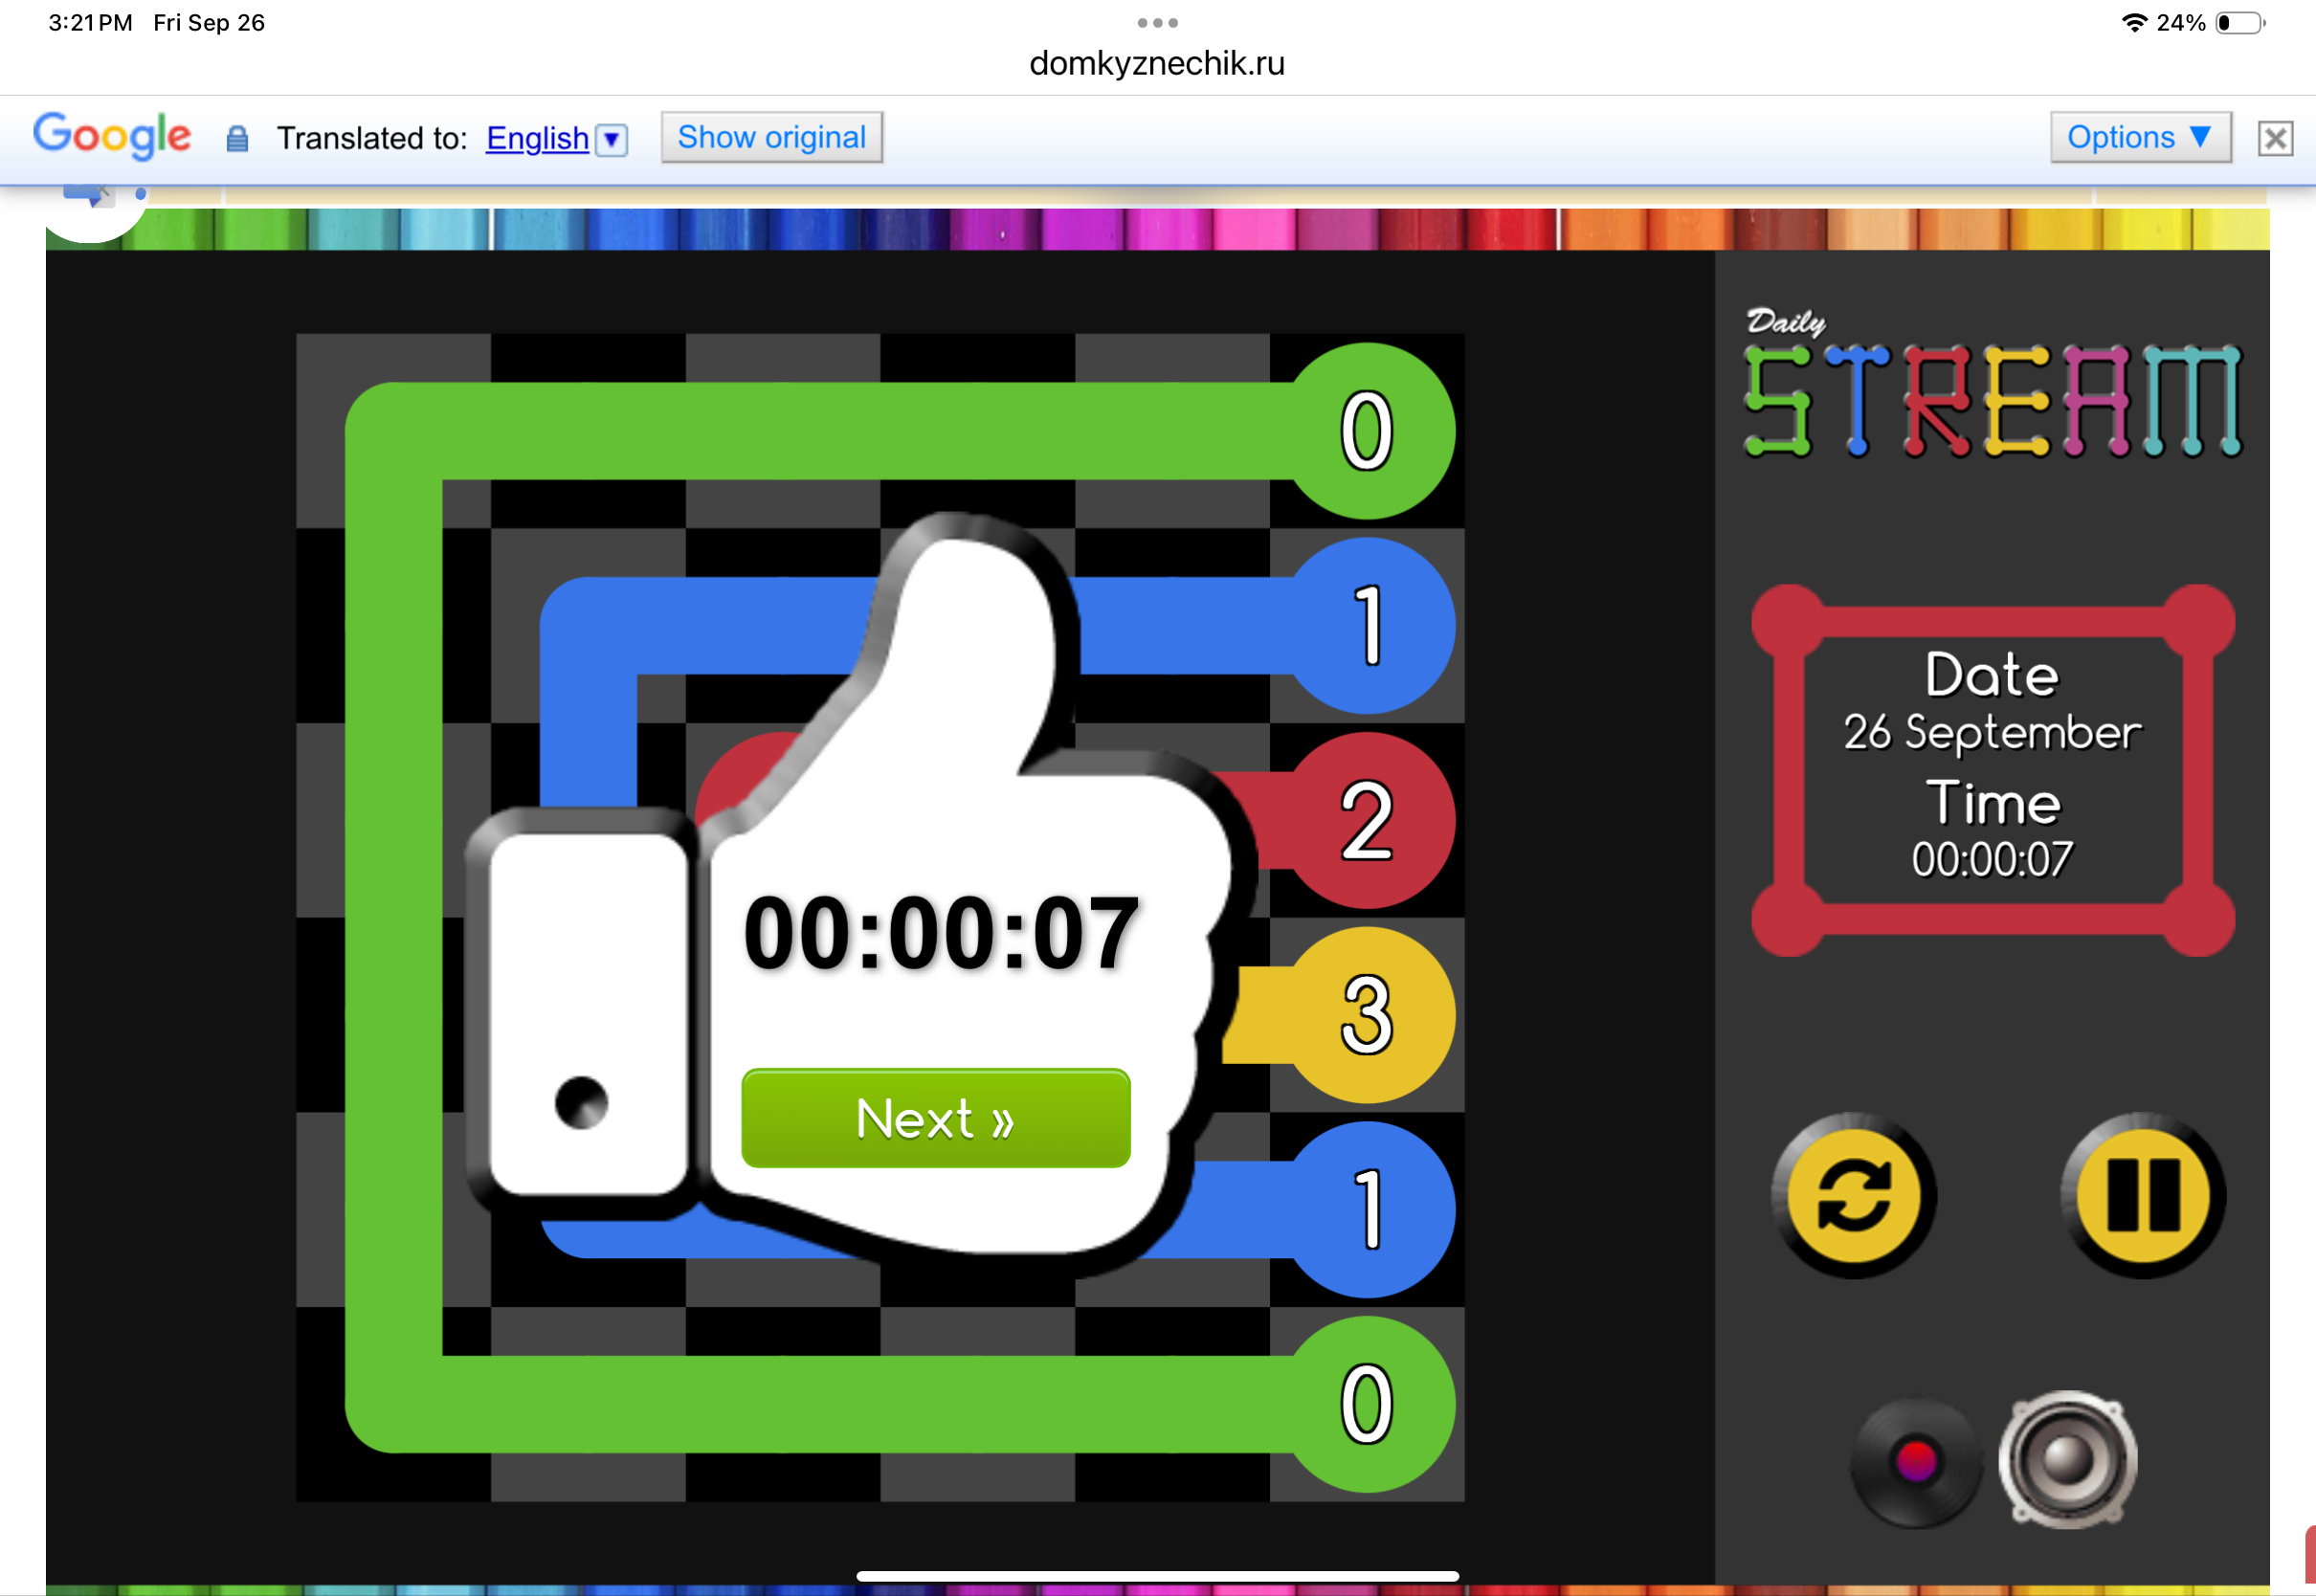Screen dimensions: 2316x1596
Task: Click the yellow 3 node
Action: (x=1367, y=1014)
